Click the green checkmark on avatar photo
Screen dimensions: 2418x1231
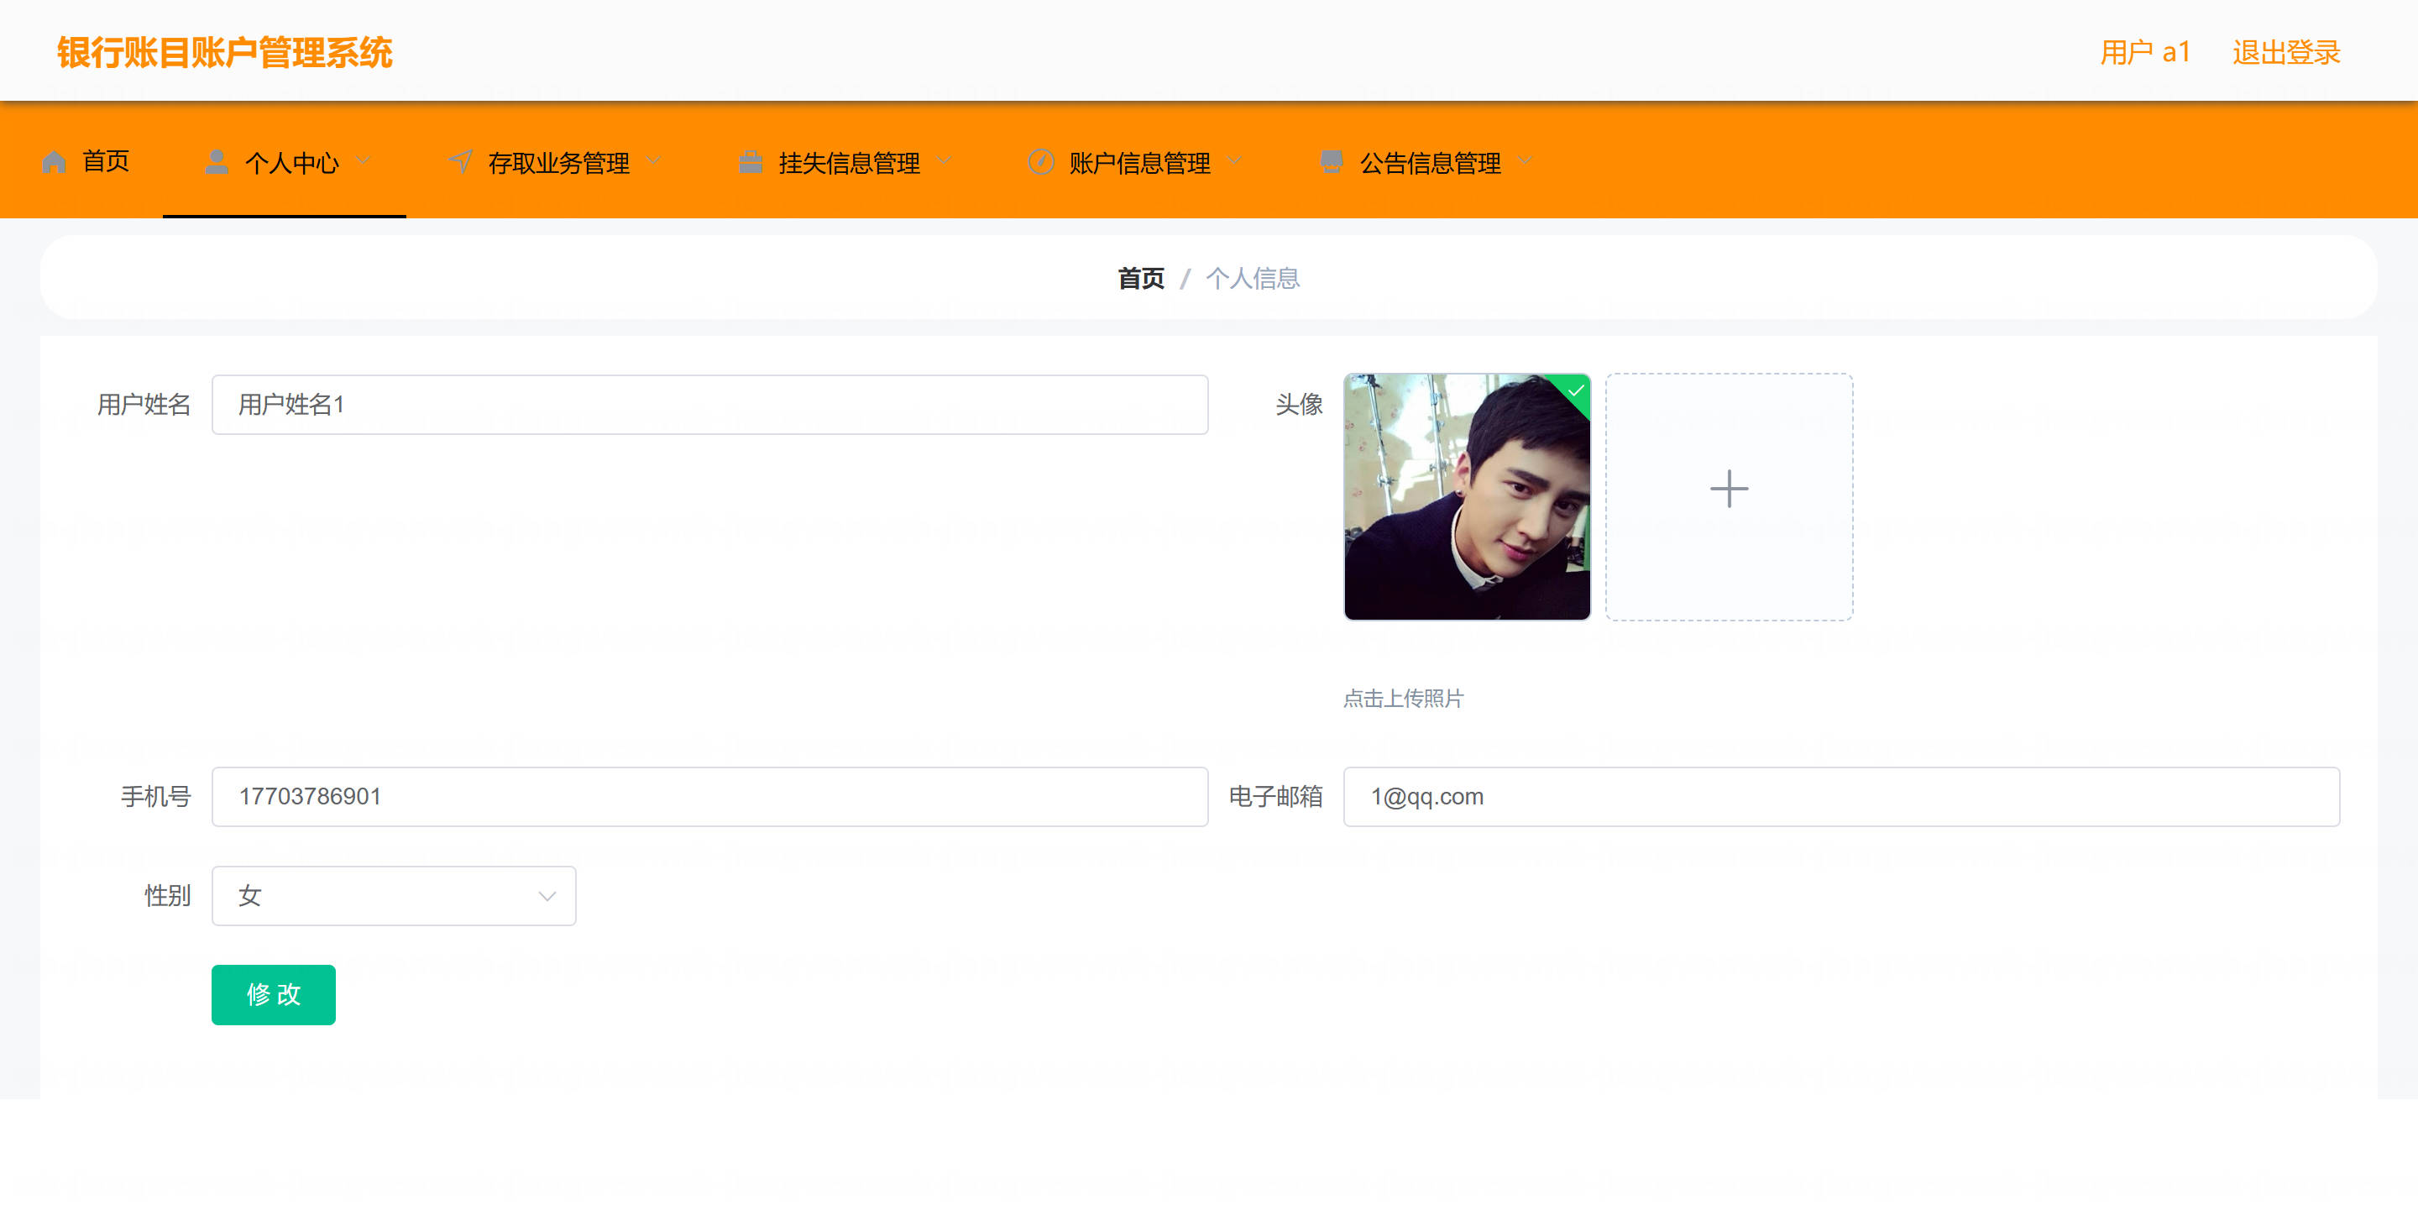point(1575,390)
